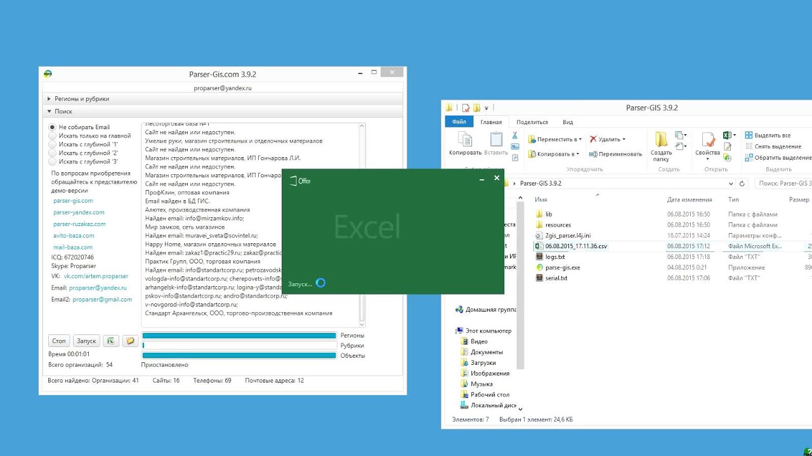Open results in Excel from the parser window

tap(111, 341)
